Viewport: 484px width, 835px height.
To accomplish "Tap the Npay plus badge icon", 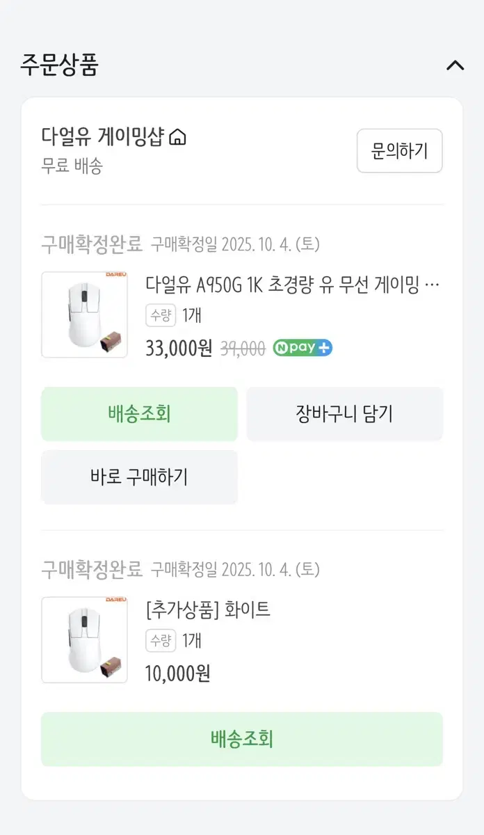I will tap(302, 348).
